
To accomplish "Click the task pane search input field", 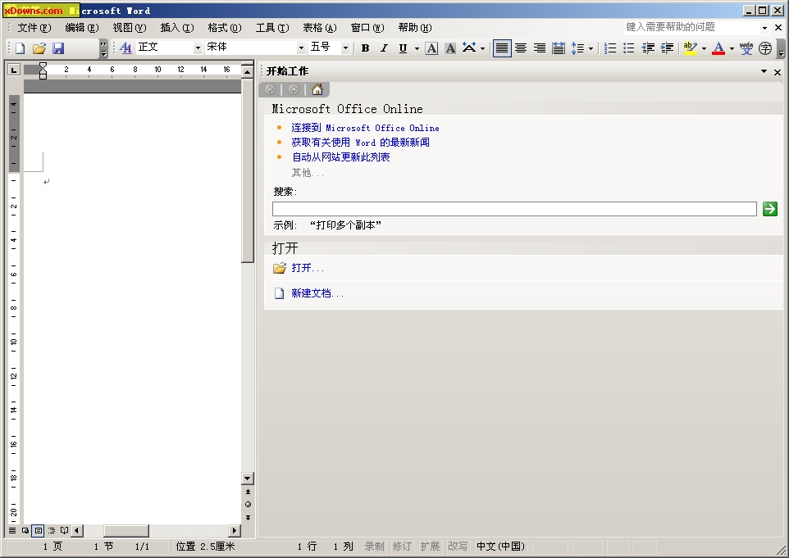I will click(x=514, y=209).
